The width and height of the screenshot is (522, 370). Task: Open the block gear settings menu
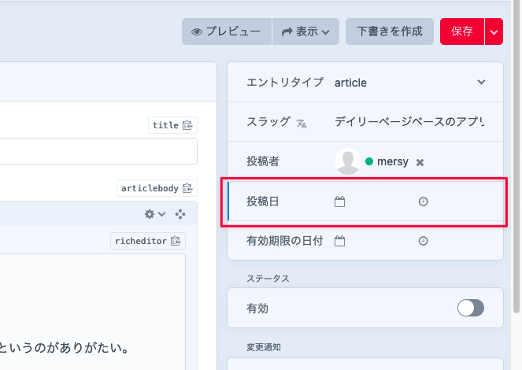coord(154,214)
